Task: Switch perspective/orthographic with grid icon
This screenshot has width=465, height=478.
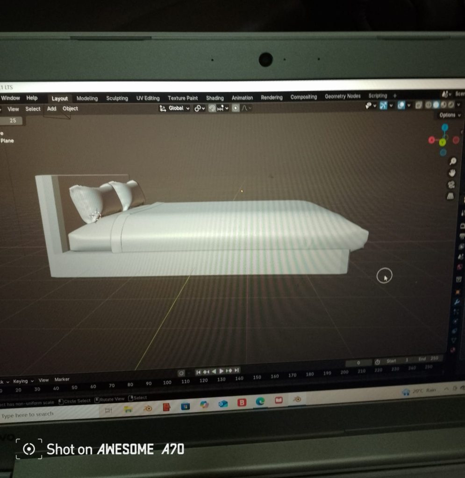Action: [x=451, y=196]
